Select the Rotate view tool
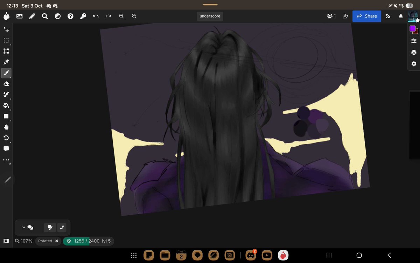 tap(6, 138)
